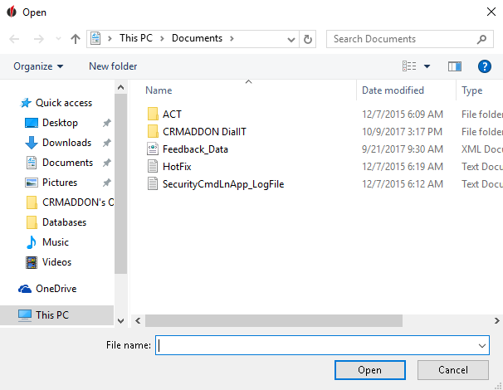Click the Up one level arrow icon

coord(76,39)
